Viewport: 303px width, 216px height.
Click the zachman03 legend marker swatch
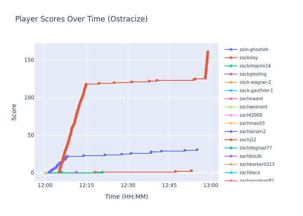231,124
